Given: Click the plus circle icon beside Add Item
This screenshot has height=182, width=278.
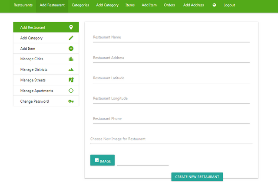Looking at the screenshot, I should tap(71, 49).
